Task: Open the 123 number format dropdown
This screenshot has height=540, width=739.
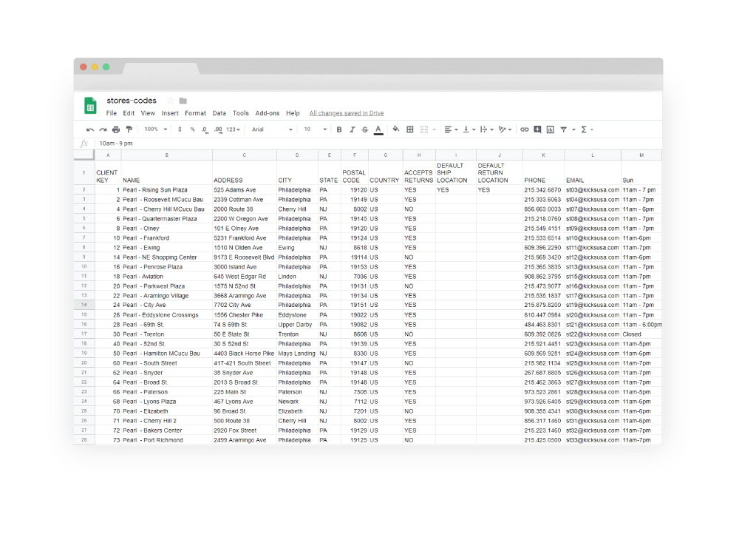Action: coord(234,129)
